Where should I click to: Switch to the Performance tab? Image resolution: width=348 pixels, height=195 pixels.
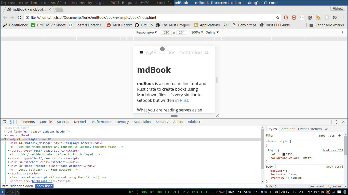point(102,122)
